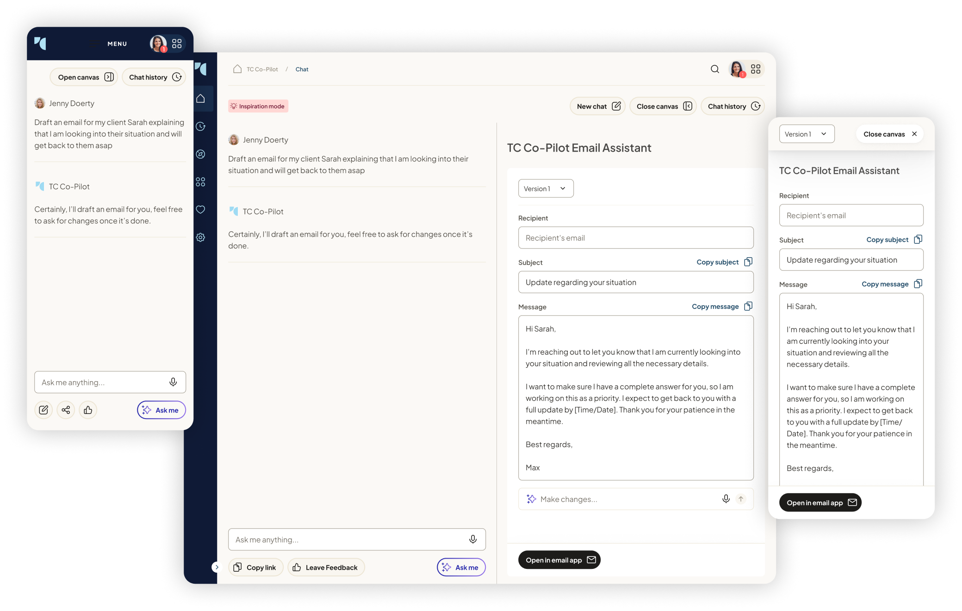Select the Chat breadcrumb
Image resolution: width=962 pixels, height=611 pixels.
tap(302, 69)
